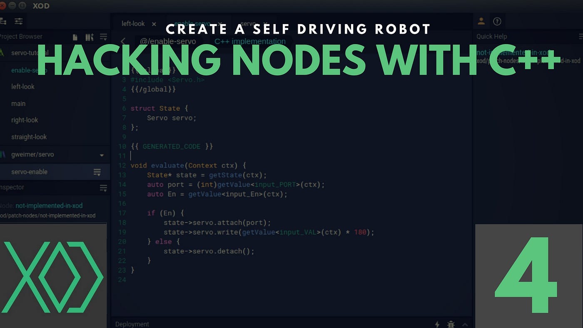583x328 pixels.
Task: Open the project browser tree view icon
Action: pyautogui.click(x=2, y=21)
